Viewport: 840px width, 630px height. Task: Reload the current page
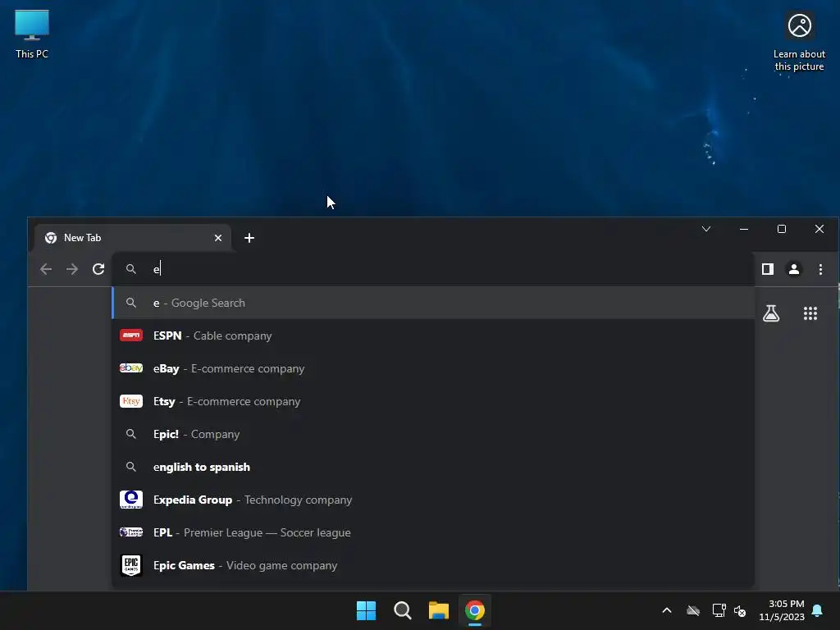[x=98, y=269]
